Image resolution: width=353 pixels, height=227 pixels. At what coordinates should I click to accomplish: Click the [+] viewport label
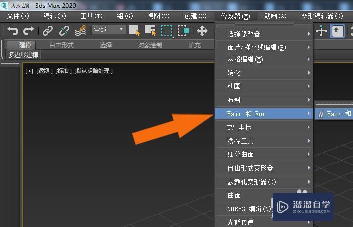pos(29,71)
